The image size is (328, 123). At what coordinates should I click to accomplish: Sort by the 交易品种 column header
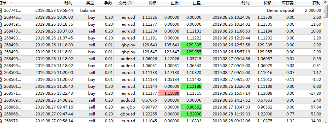(x=125, y=3)
